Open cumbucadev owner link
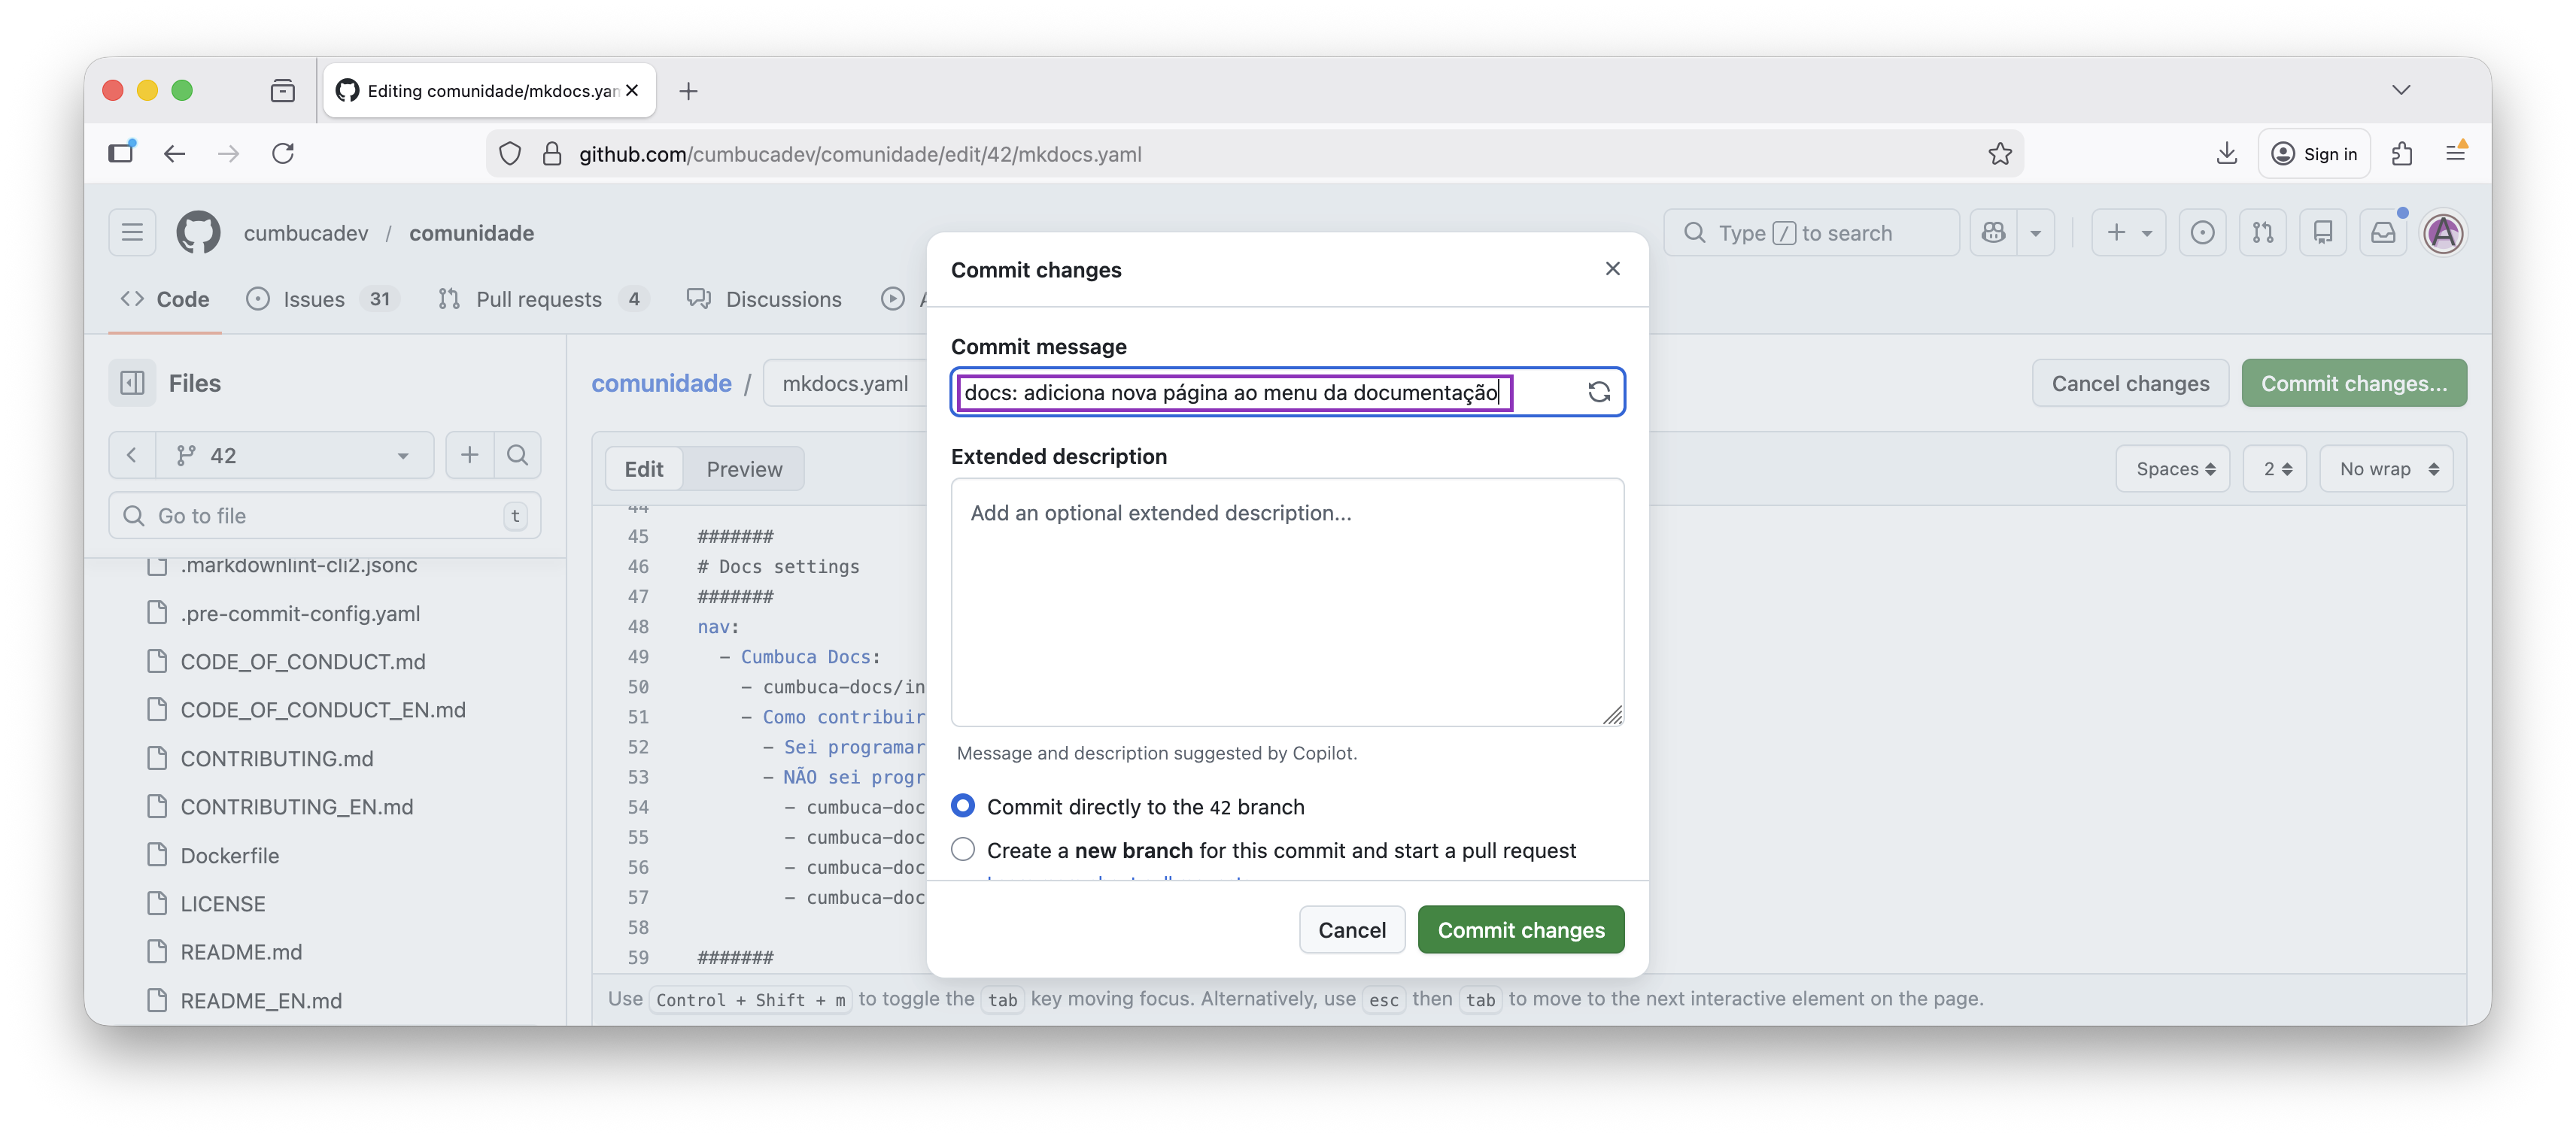 306,233
